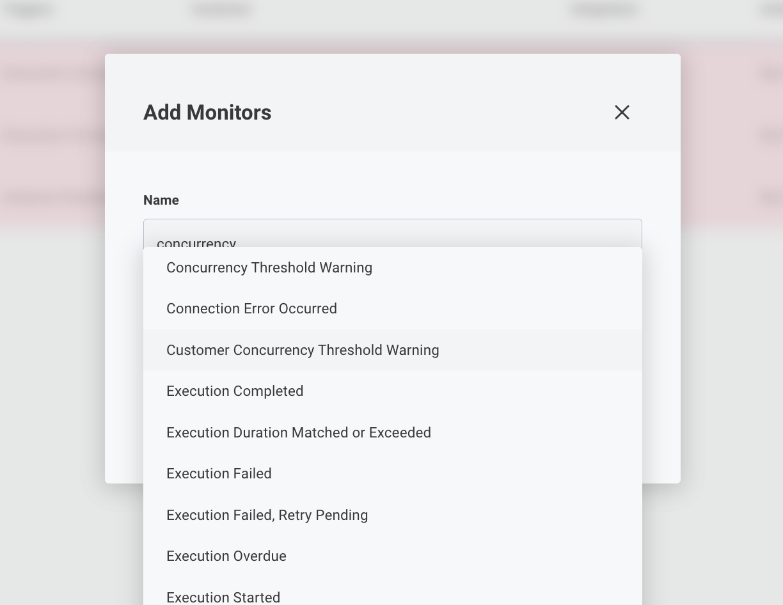Select the highlighted "Customer Concurrency Threshold Warning" option

point(303,350)
